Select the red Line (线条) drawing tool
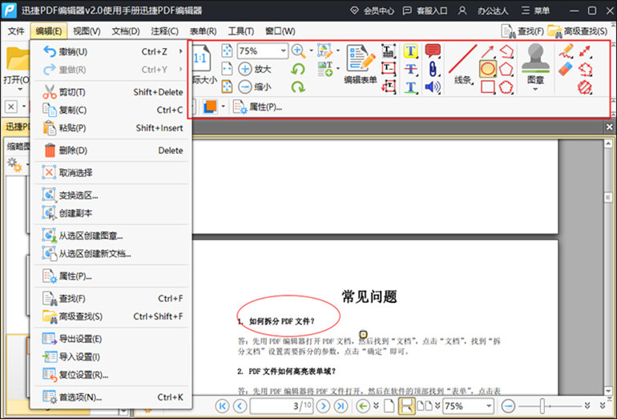The height and width of the screenshot is (419, 617). pos(463,65)
